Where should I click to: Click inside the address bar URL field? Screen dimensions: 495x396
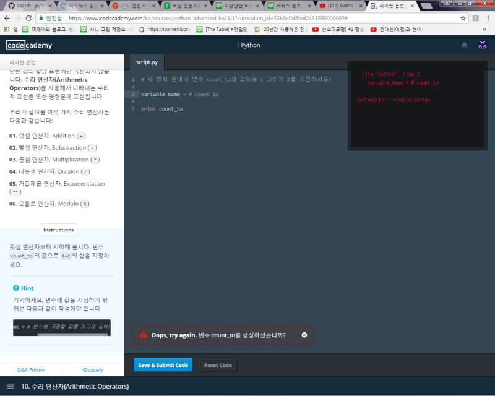[x=186, y=17]
